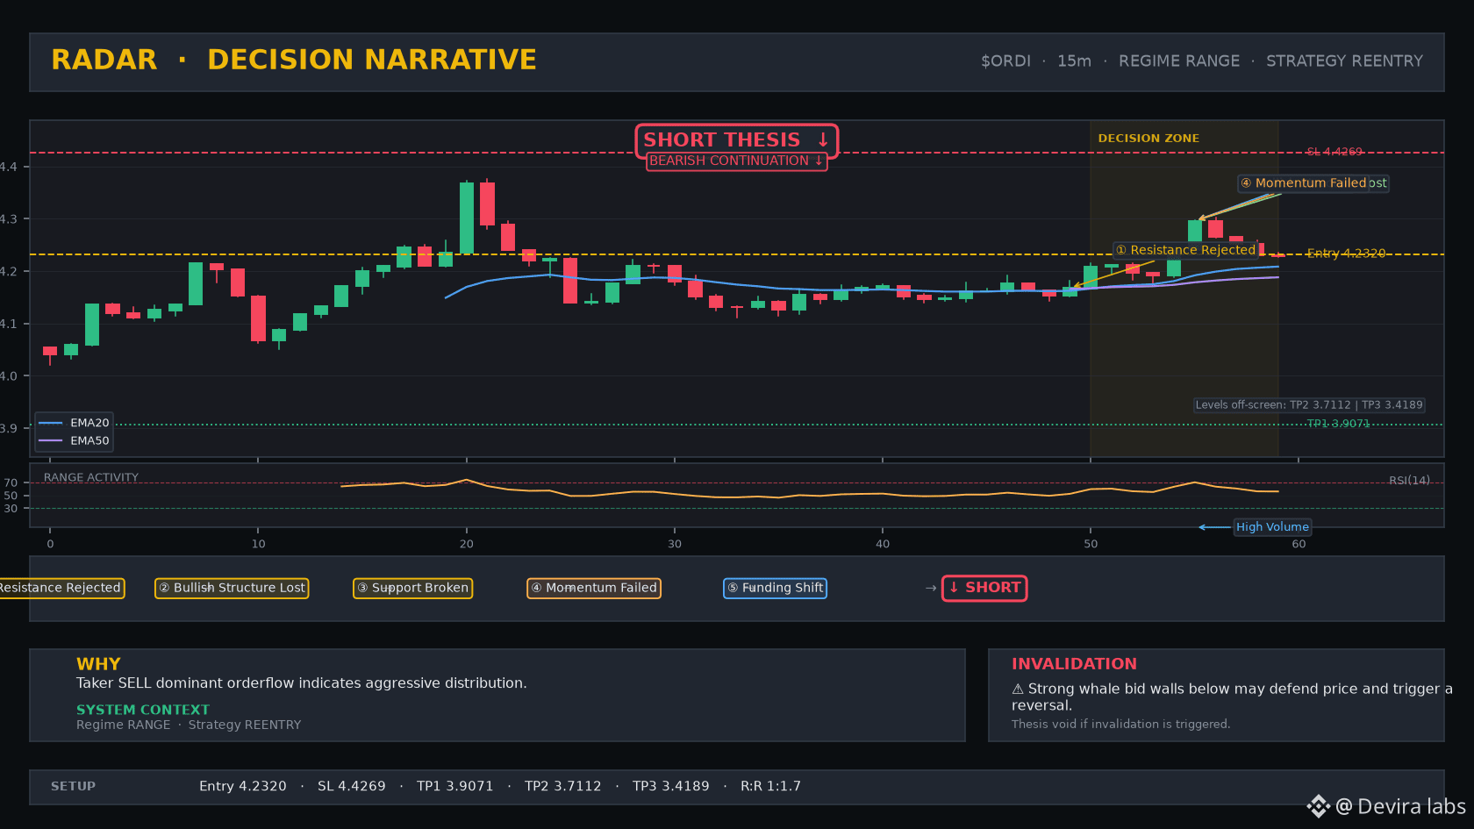Select the Bullish Structure Lost chip

[x=232, y=588]
